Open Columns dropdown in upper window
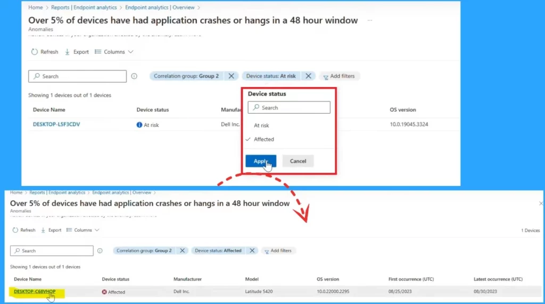The height and width of the screenshot is (304, 545). click(x=114, y=52)
